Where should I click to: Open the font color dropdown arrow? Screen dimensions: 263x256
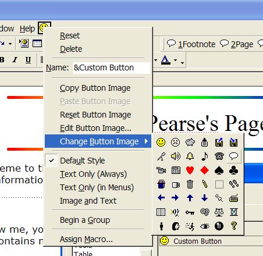pos(175,60)
